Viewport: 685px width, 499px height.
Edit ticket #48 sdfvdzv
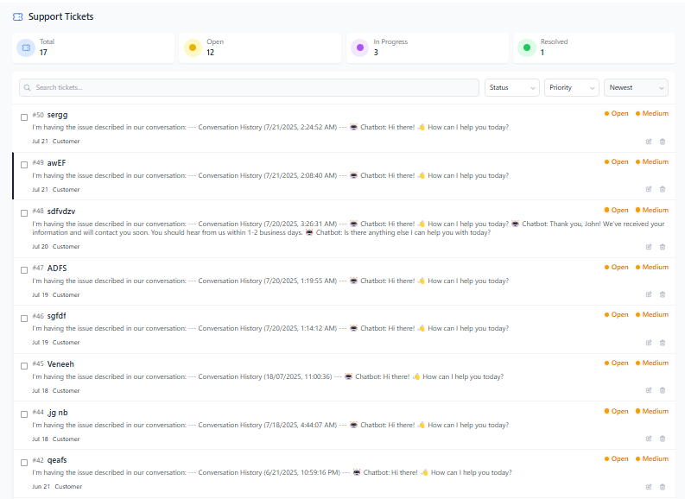point(649,247)
